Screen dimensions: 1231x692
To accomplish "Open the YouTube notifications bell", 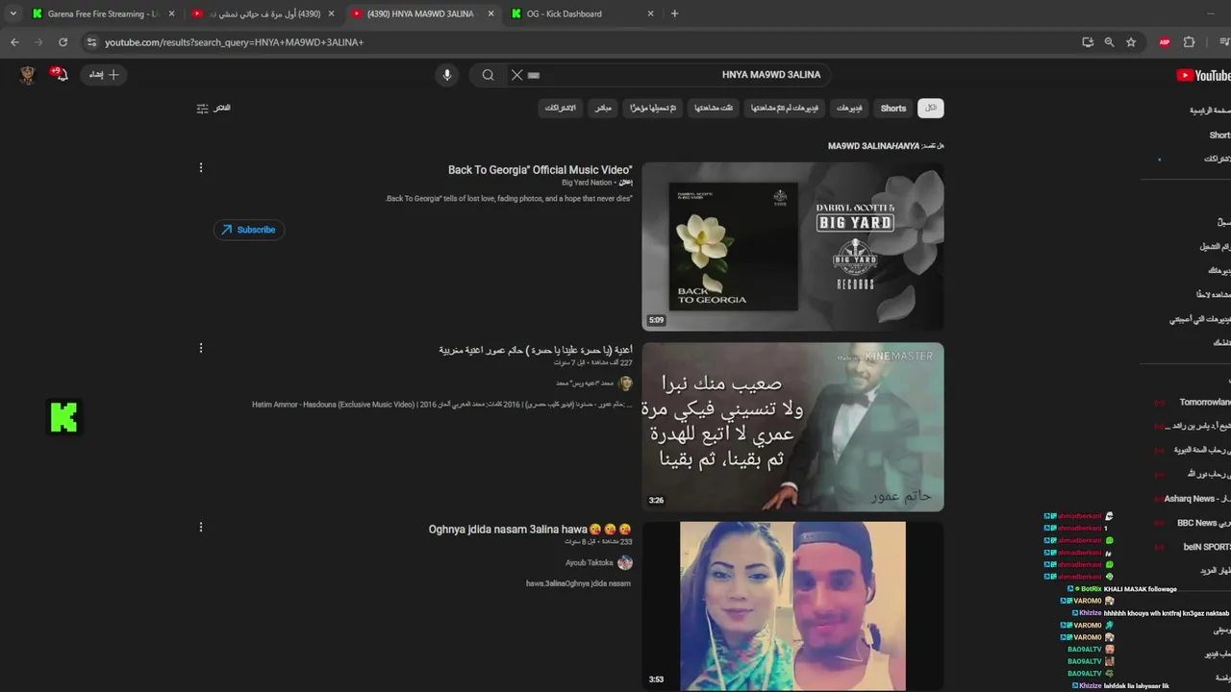I will pyautogui.click(x=60, y=74).
